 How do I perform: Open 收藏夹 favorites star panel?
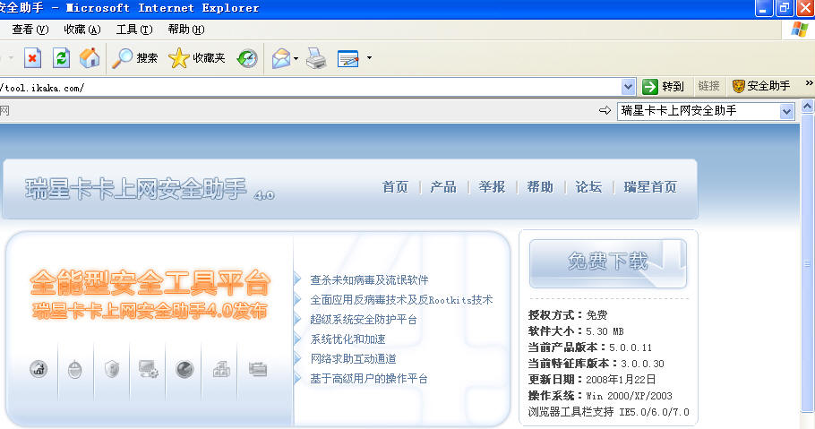pos(196,57)
